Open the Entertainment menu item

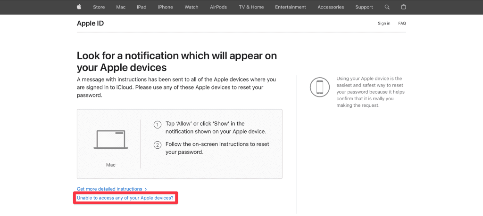[291, 7]
